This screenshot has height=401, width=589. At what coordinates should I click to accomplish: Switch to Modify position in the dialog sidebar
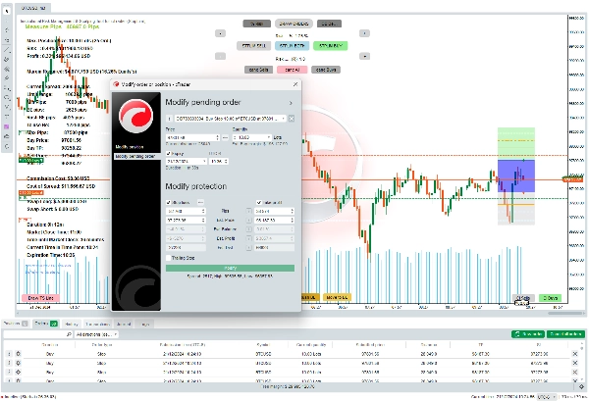pos(130,147)
